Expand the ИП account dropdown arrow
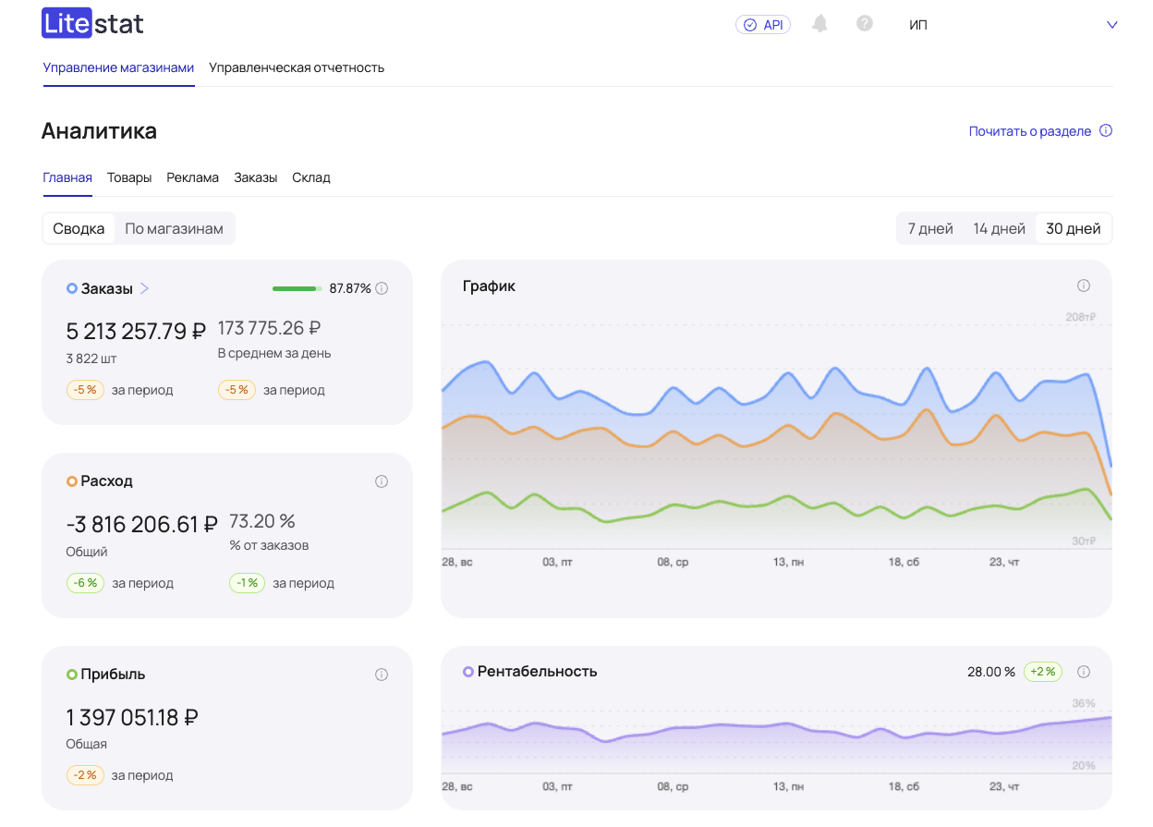 (1111, 25)
